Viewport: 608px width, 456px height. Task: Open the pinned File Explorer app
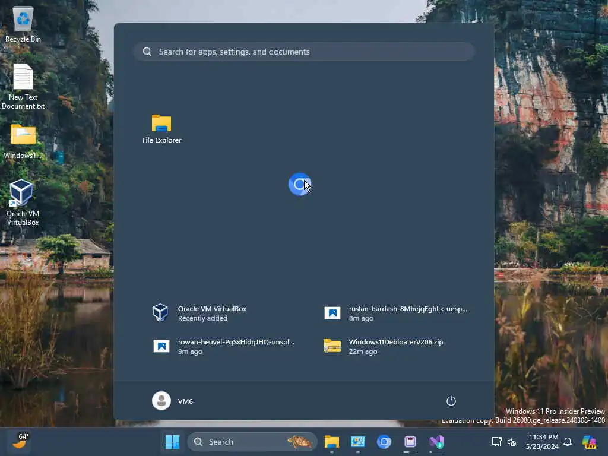pos(161,129)
